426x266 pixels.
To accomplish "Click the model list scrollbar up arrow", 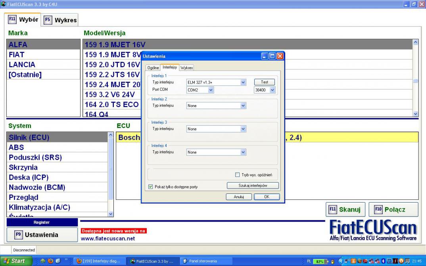I will (415, 42).
